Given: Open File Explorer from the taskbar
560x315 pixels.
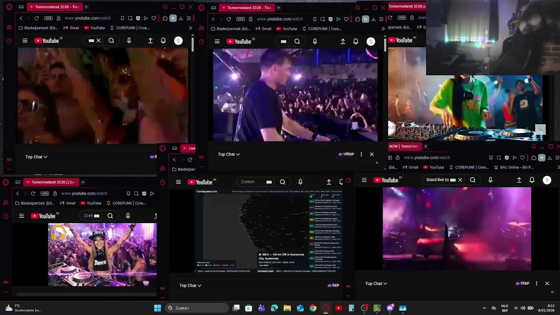Looking at the screenshot, I should point(287,308).
